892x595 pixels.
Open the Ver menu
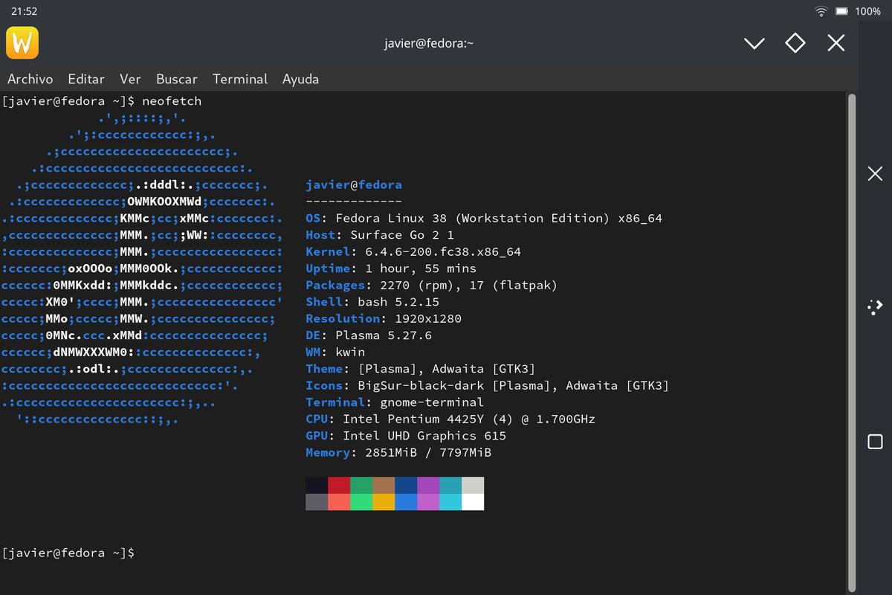130,79
